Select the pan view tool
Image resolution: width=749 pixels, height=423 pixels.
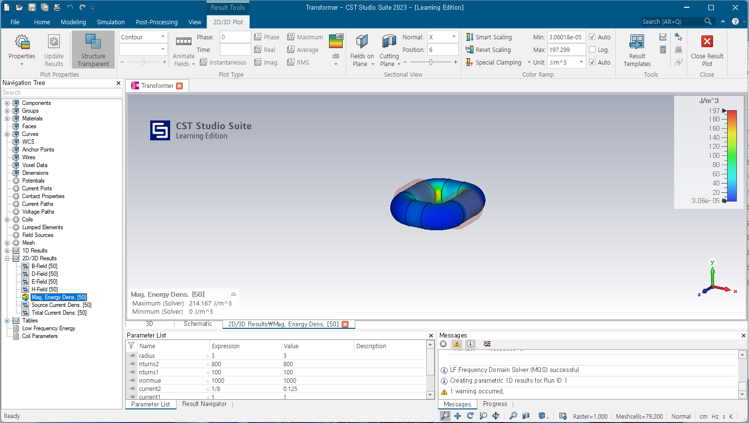(x=458, y=416)
